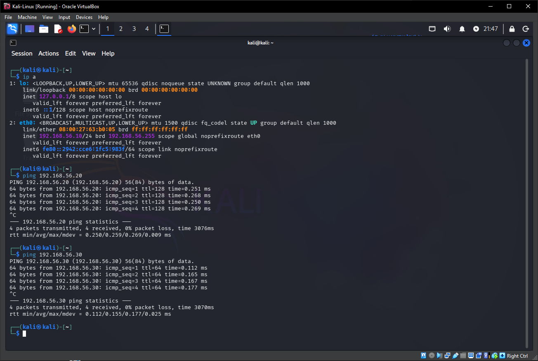The height and width of the screenshot is (361, 538).
Task: Click the screen lock icon on the panel
Action: 512,29
